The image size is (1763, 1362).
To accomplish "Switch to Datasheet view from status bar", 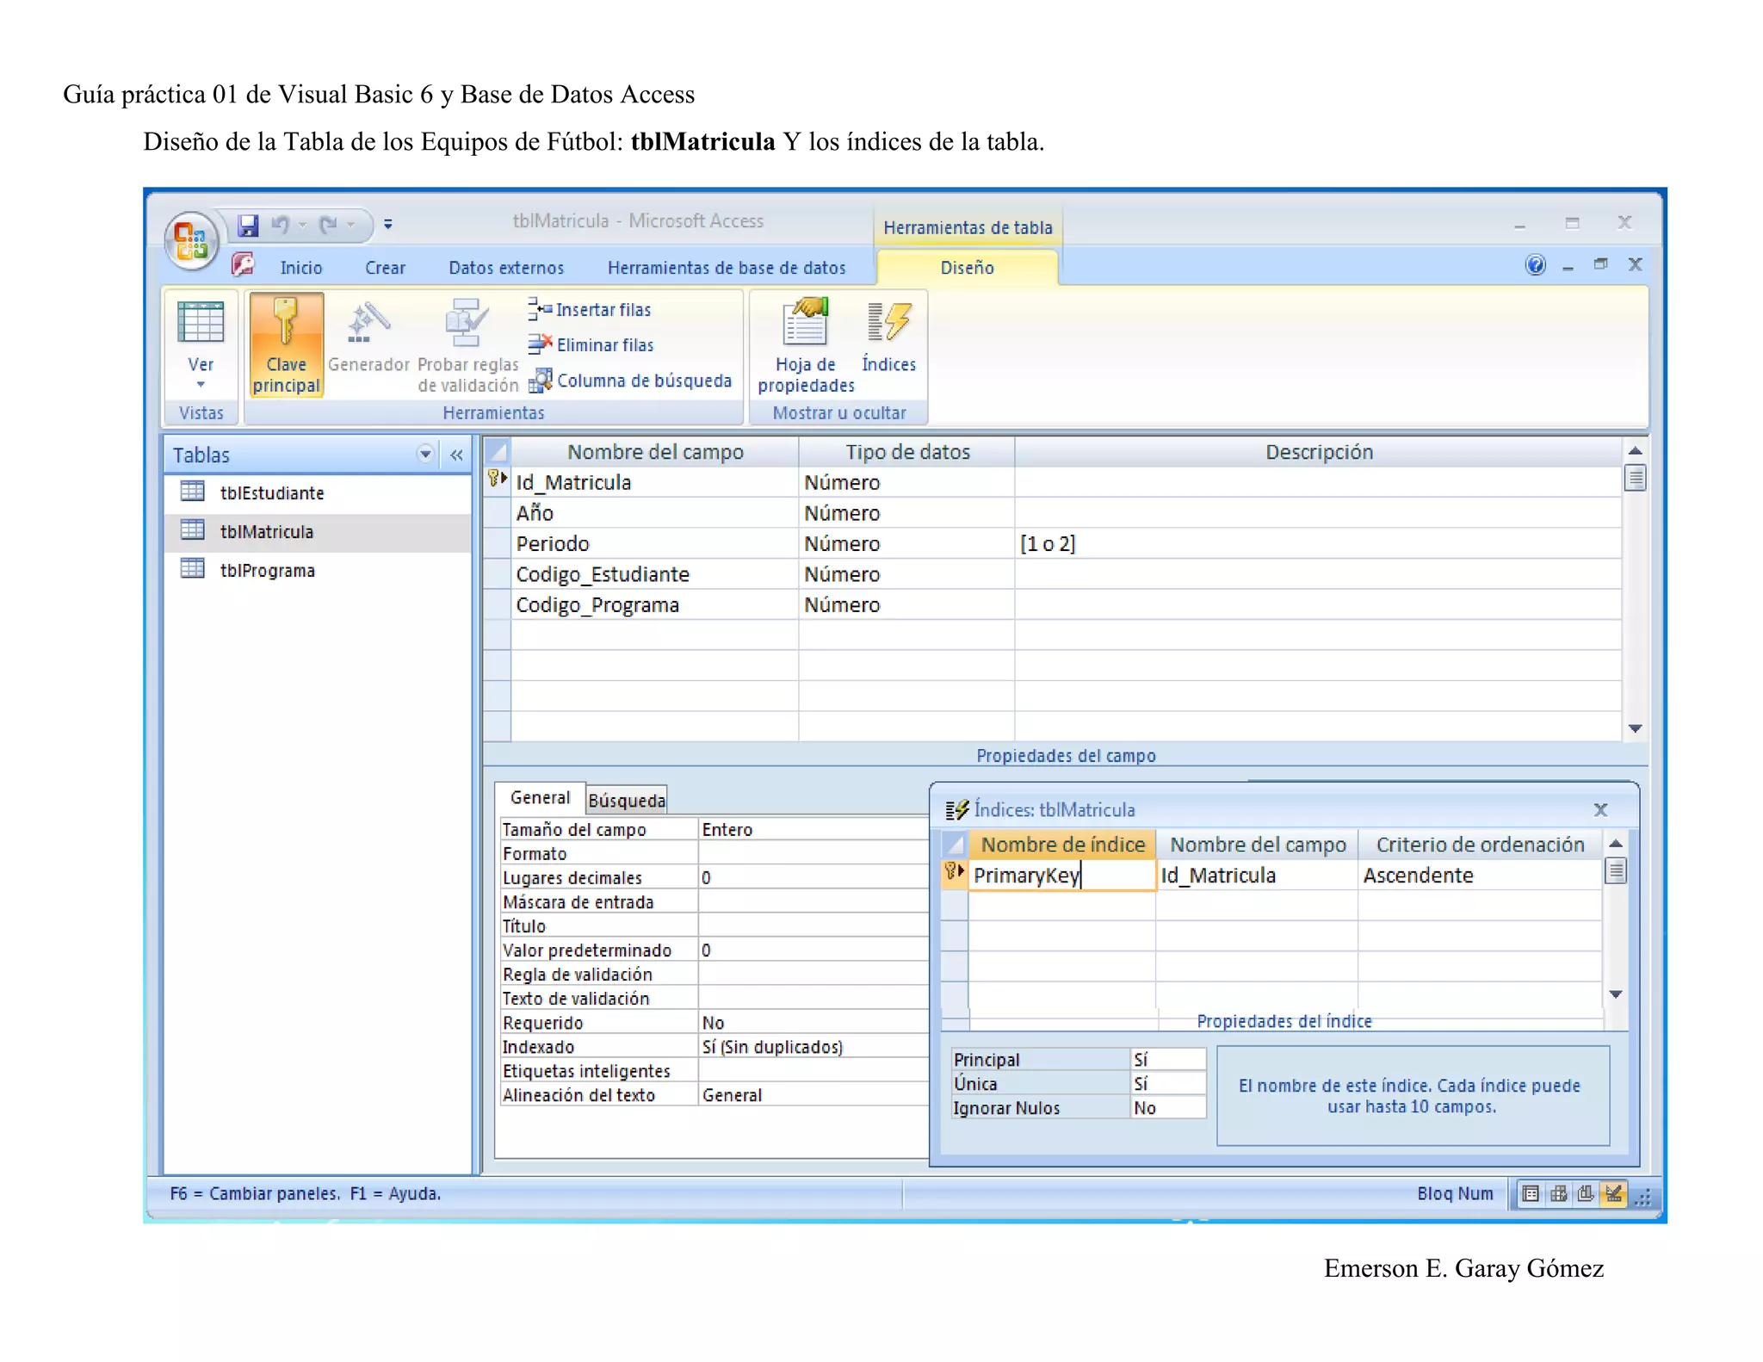I will pyautogui.click(x=1531, y=1194).
